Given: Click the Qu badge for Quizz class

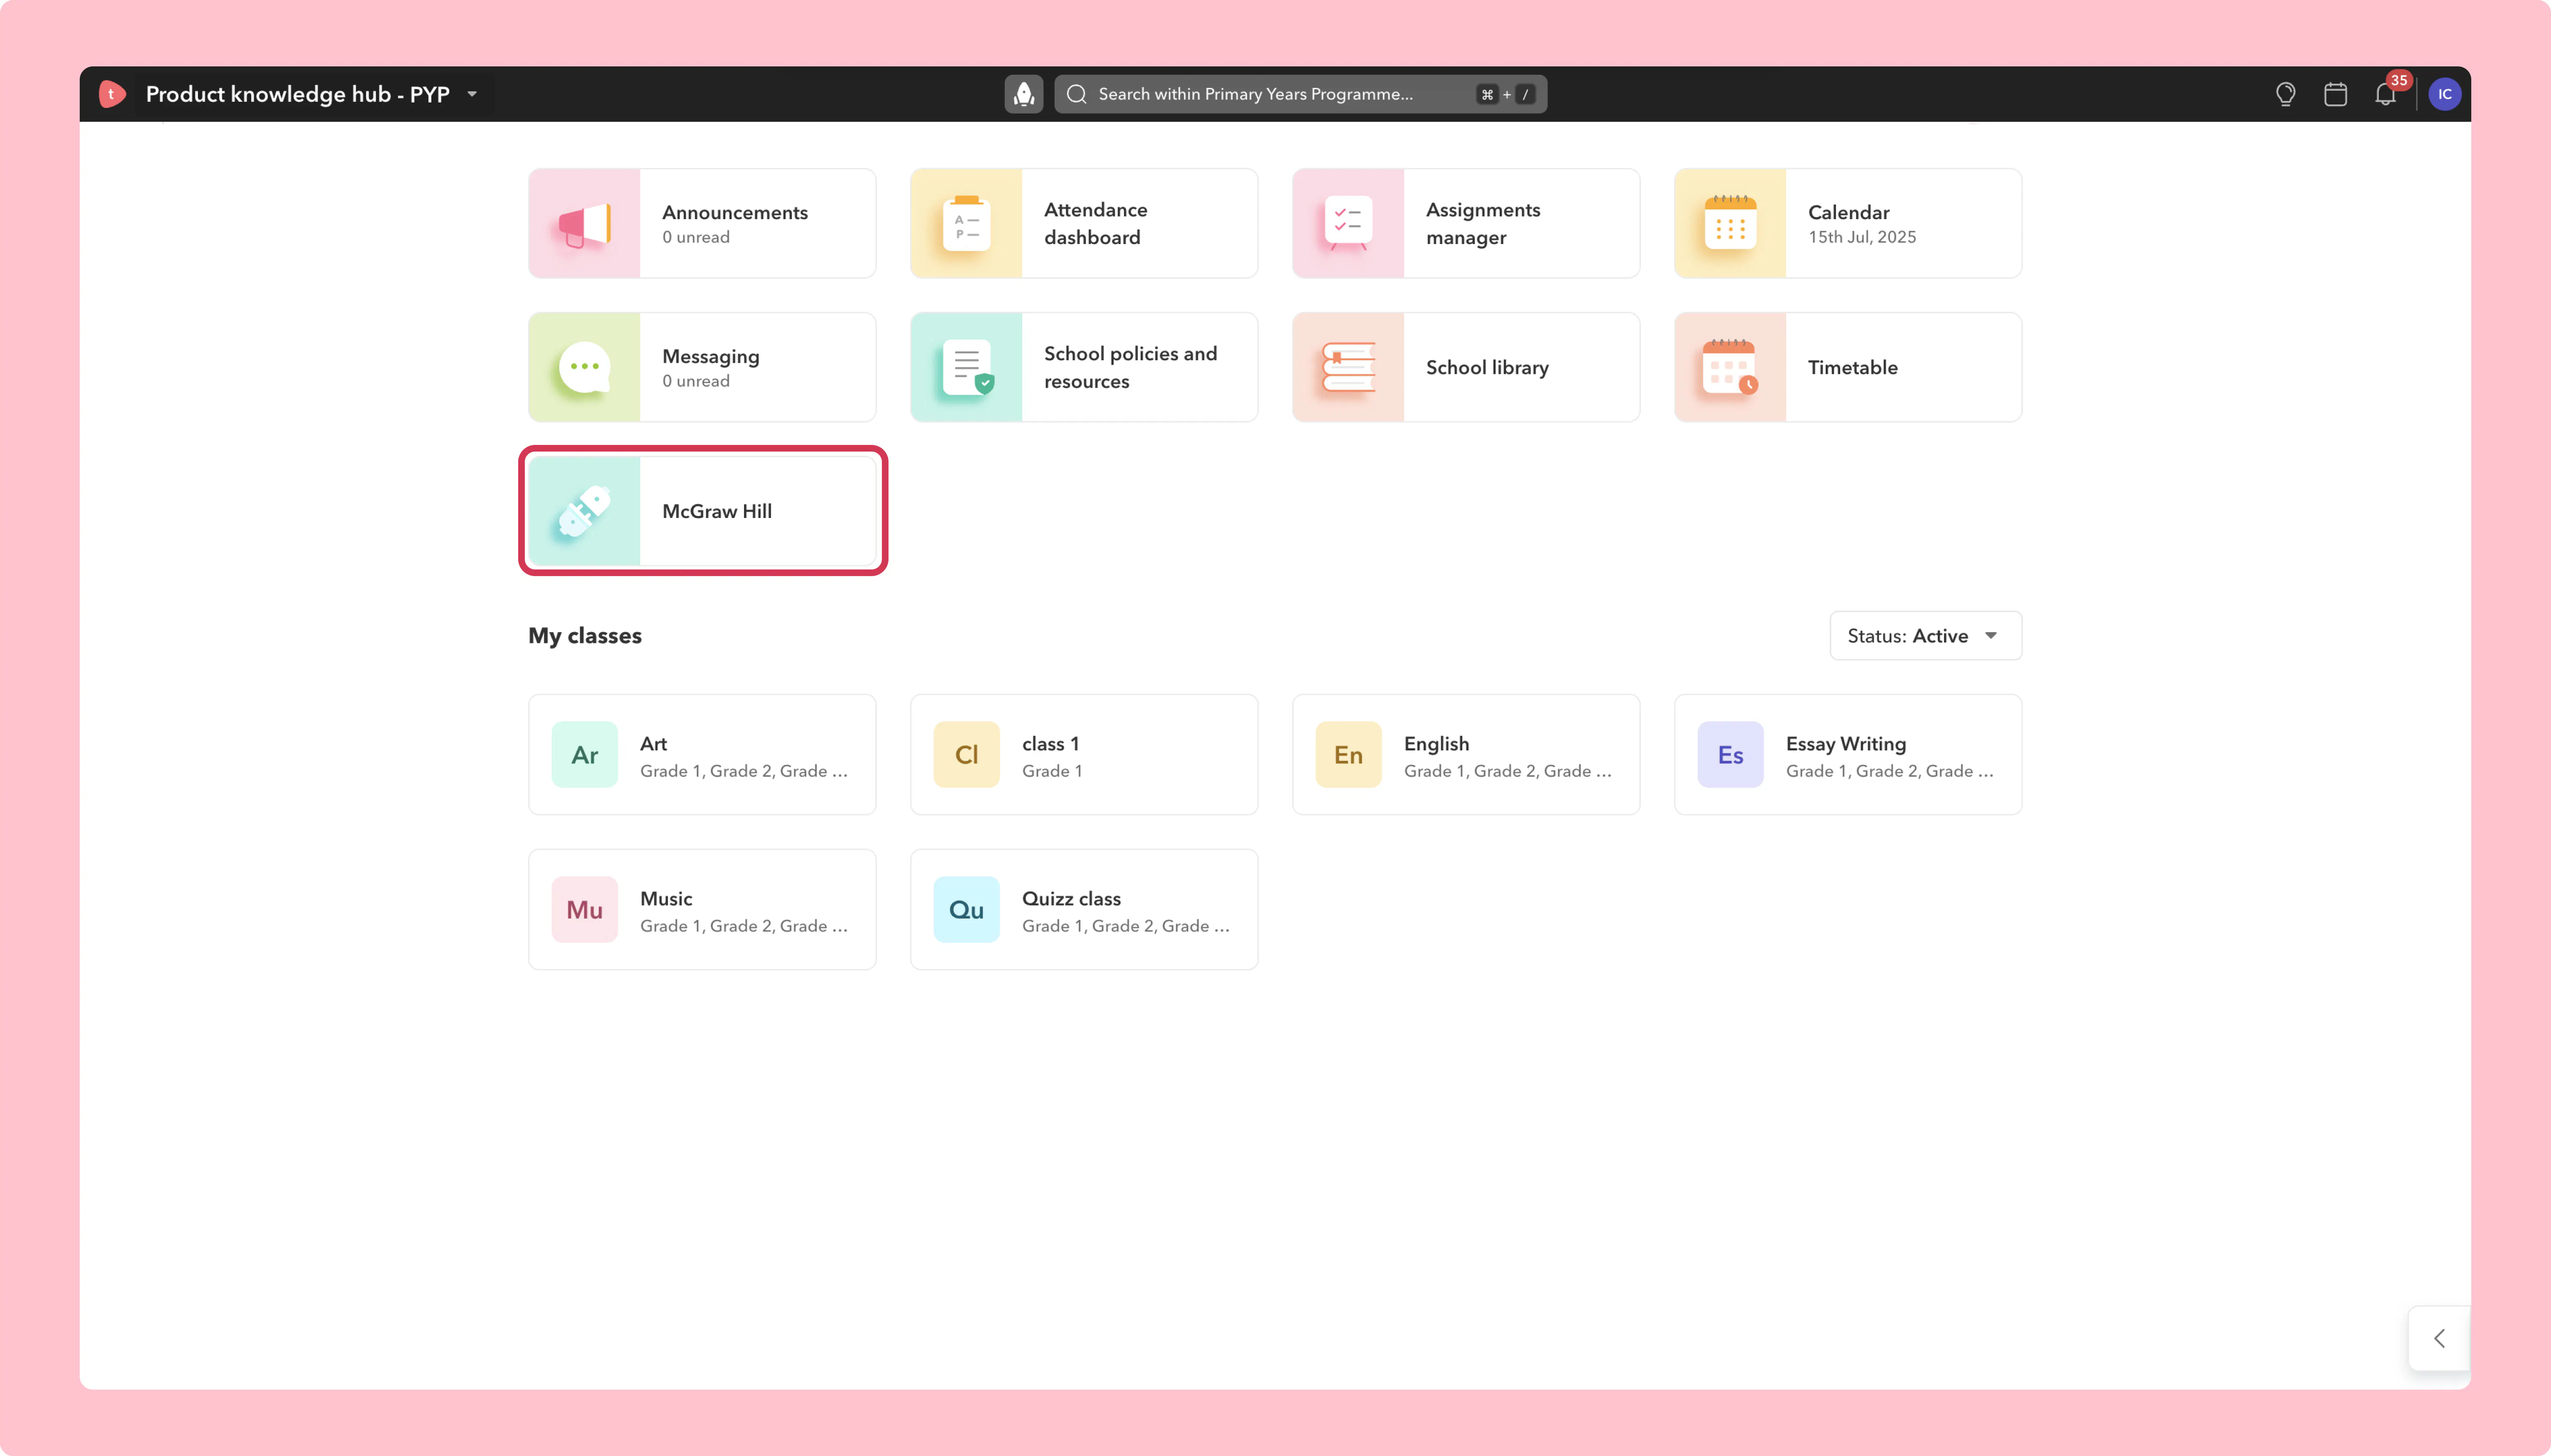Looking at the screenshot, I should click(x=966, y=910).
